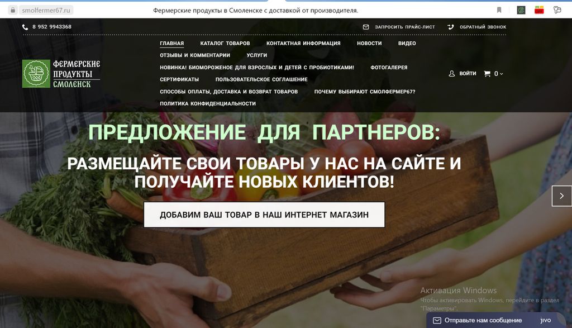Call the phone number 8 952 9943368
Image resolution: width=572 pixels, height=328 pixels.
point(51,27)
